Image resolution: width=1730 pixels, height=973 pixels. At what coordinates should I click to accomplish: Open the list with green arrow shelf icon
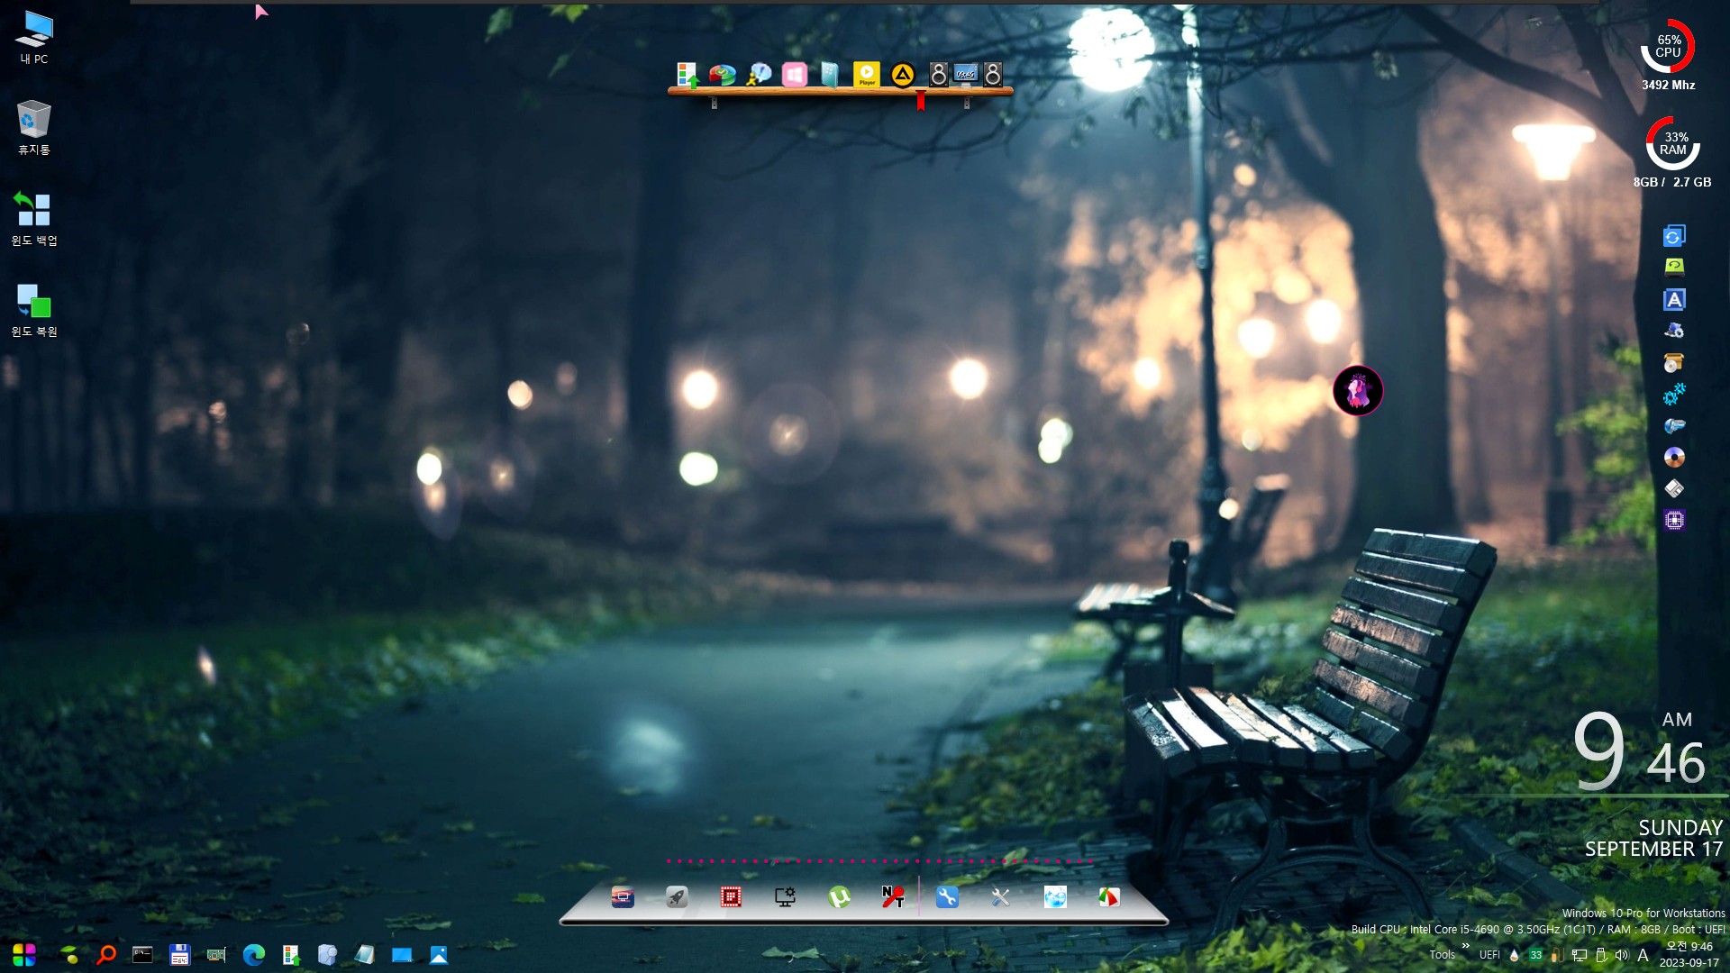687,75
